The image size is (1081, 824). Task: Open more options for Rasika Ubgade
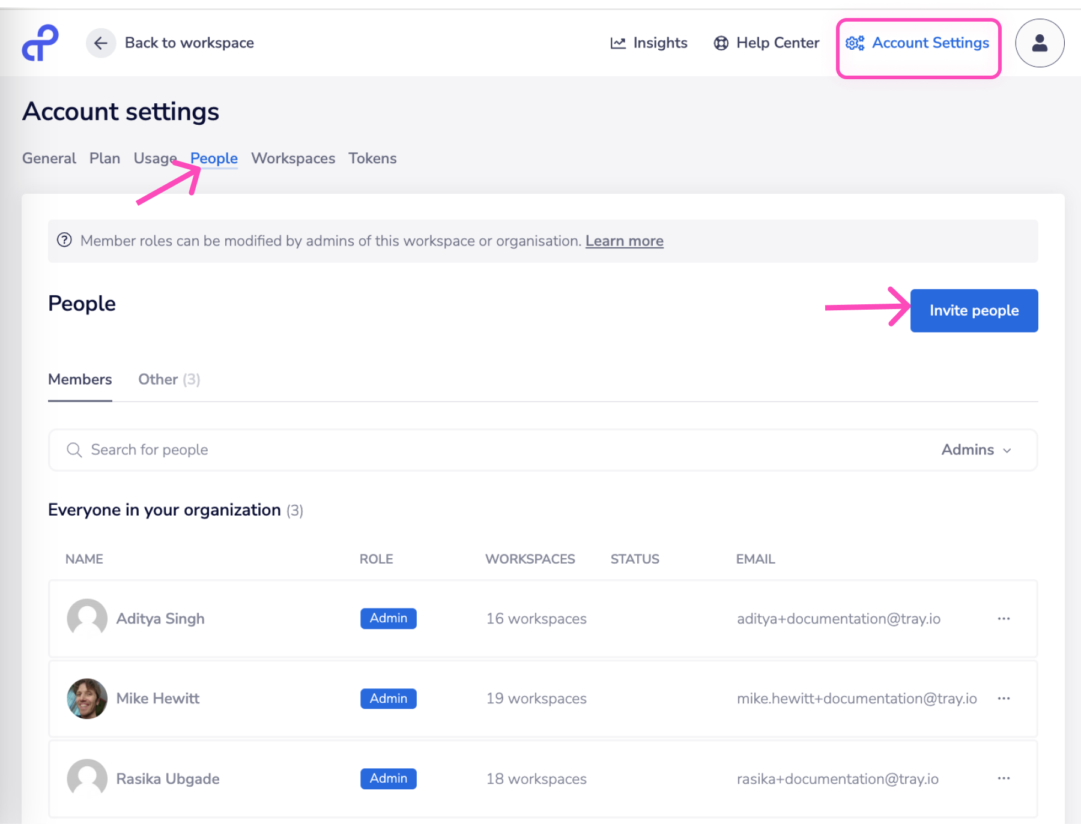click(x=1004, y=778)
